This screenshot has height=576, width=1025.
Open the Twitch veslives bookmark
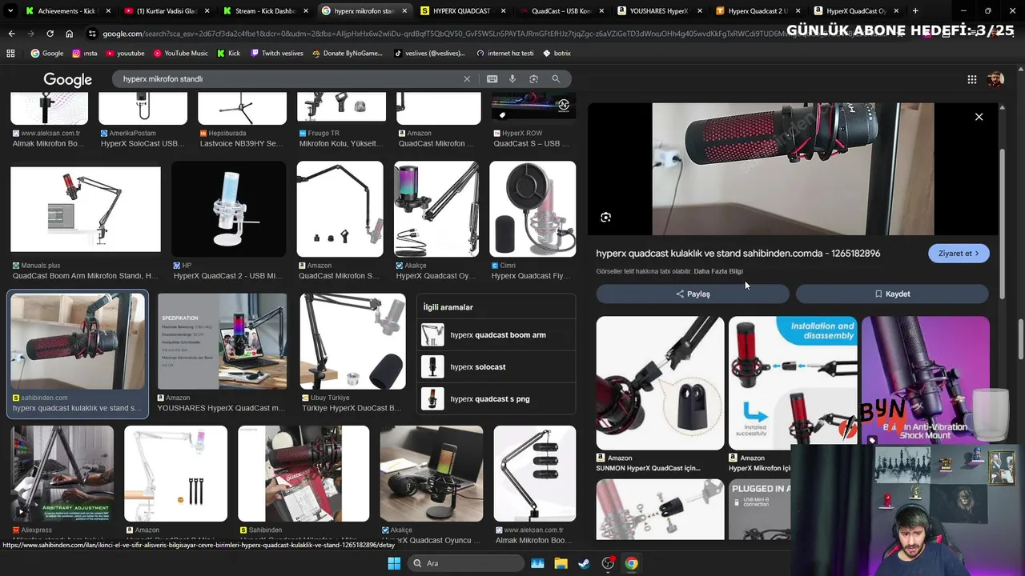[276, 54]
